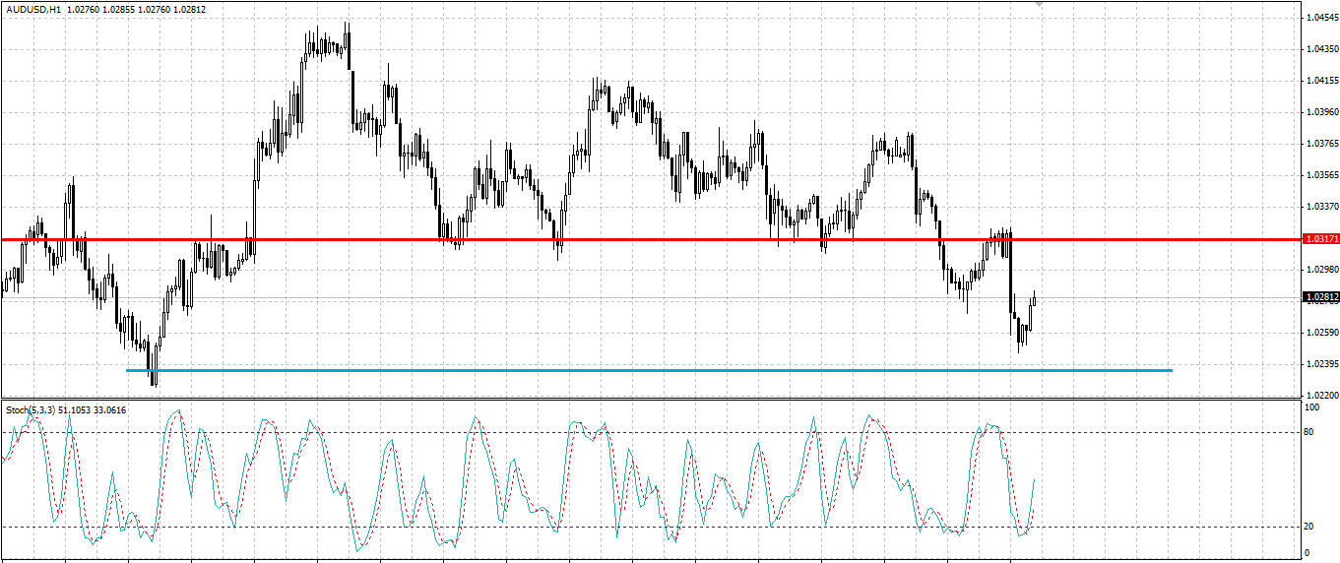
Task: Click the 1.03765 price scale label
Action: 1321,144
